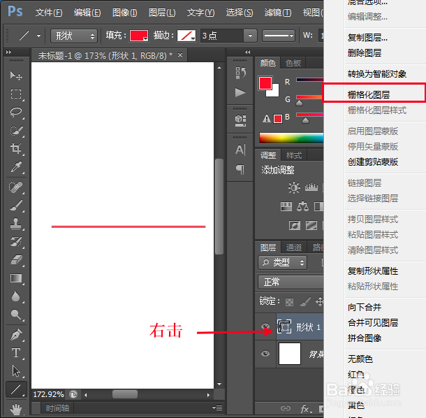
Task: Select the Blur tool
Action: click(16, 296)
